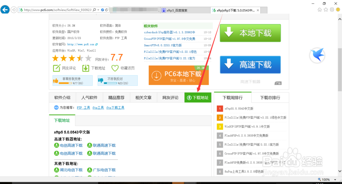Image resolution: width=342 pixels, height=184 pixels.
Task: Open SmartFTP v8.0.2253 related link
Action: [x=163, y=45]
